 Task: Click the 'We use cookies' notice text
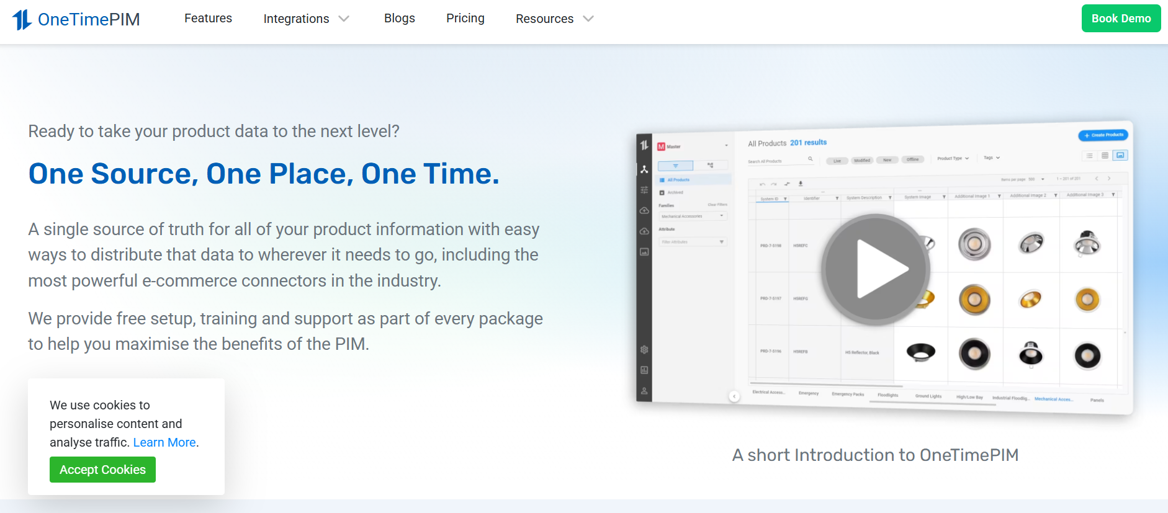[x=124, y=424]
